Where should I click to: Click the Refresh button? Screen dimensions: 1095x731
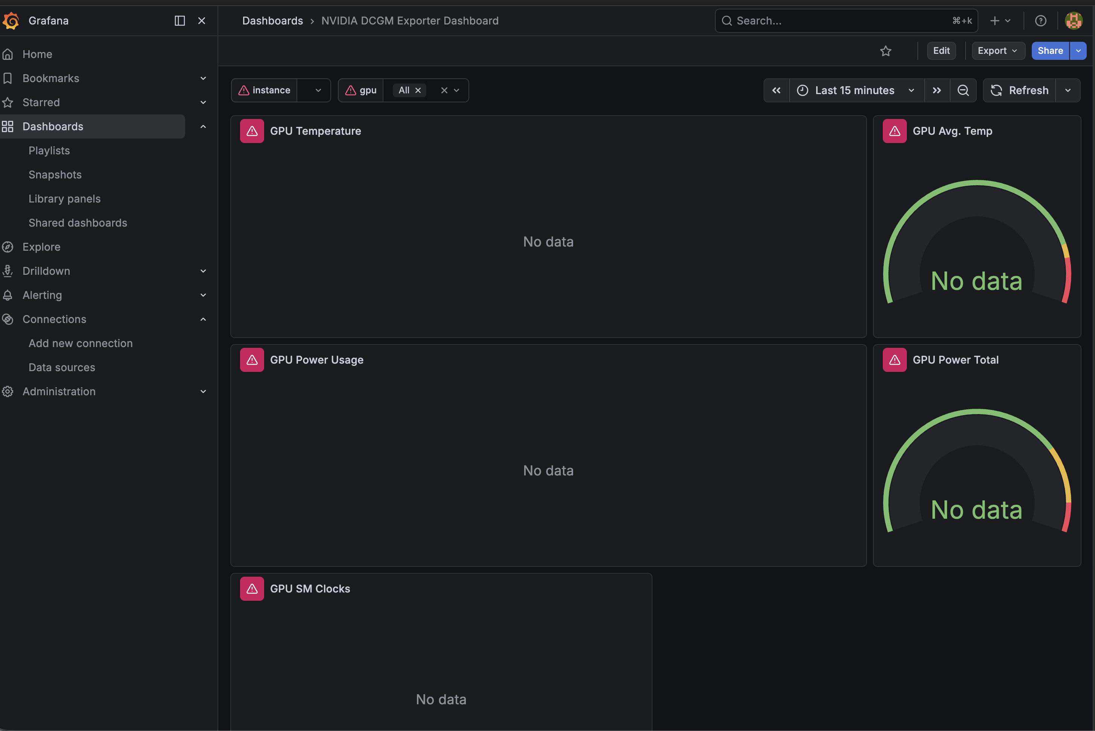(1019, 90)
